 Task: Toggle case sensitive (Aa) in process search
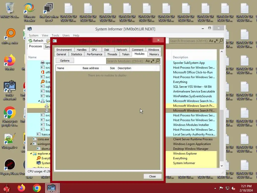point(211,40)
